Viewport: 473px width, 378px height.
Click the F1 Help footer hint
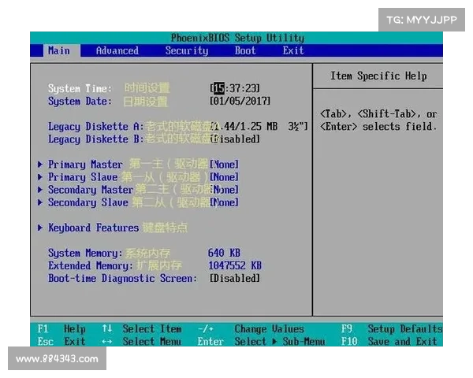click(61, 328)
